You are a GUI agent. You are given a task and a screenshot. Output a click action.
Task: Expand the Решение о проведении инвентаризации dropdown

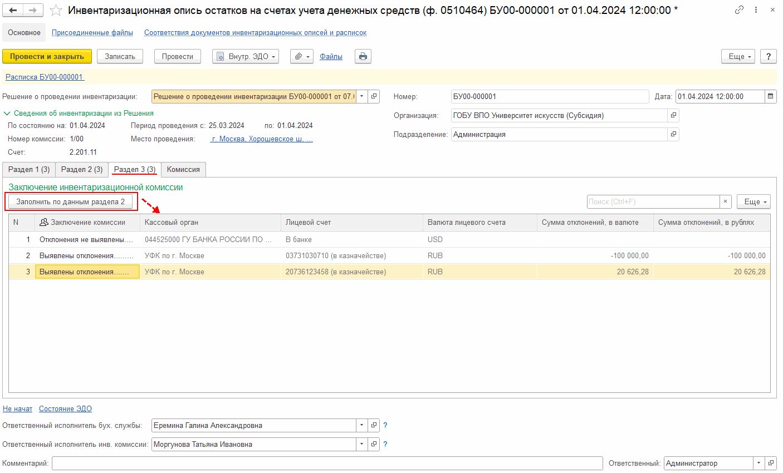coord(362,96)
